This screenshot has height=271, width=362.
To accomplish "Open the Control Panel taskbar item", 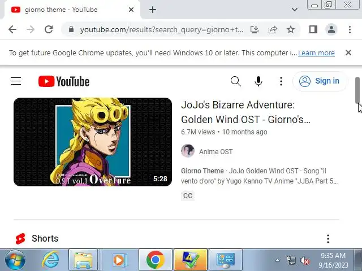I will tap(226, 260).
